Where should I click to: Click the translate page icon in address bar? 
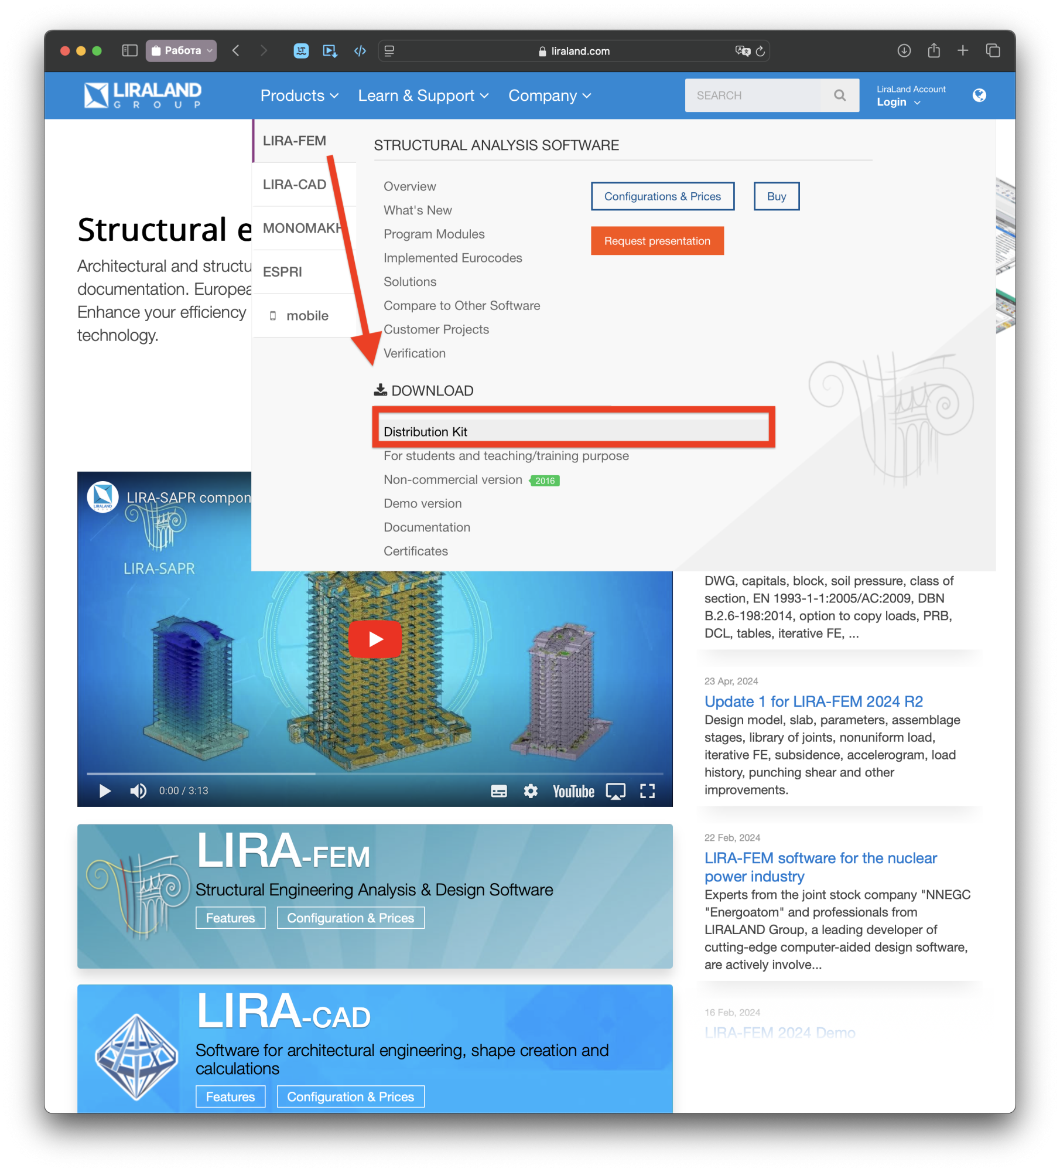click(742, 52)
